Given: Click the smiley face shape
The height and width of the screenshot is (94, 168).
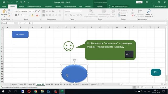Looking at the screenshot, I should [69, 46].
